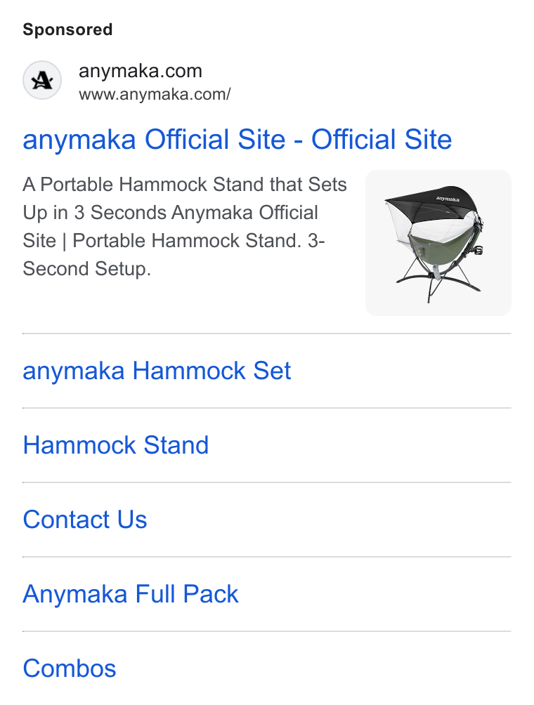
Task: Open the Contact Us link
Action: click(x=84, y=520)
